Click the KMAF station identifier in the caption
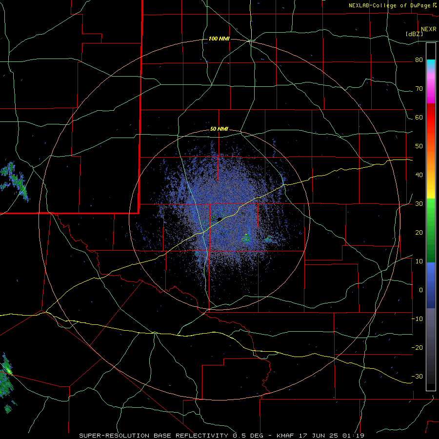Image resolution: width=439 pixels, height=439 pixels. 286,436
